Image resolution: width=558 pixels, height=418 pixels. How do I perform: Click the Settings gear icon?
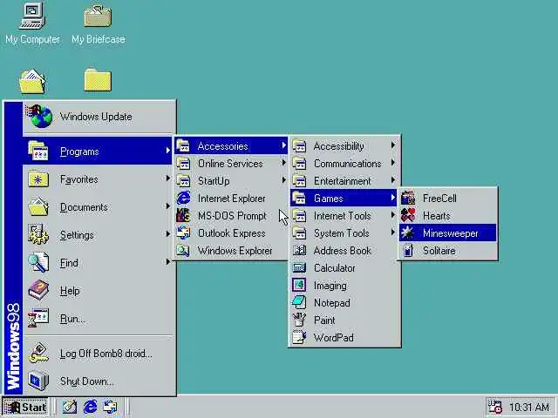tap(38, 234)
